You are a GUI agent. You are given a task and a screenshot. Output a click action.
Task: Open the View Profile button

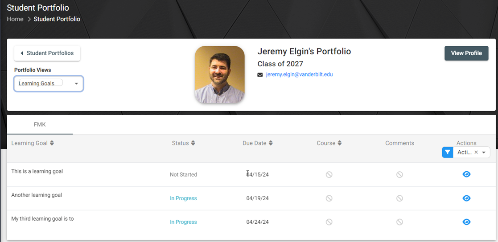pyautogui.click(x=466, y=53)
